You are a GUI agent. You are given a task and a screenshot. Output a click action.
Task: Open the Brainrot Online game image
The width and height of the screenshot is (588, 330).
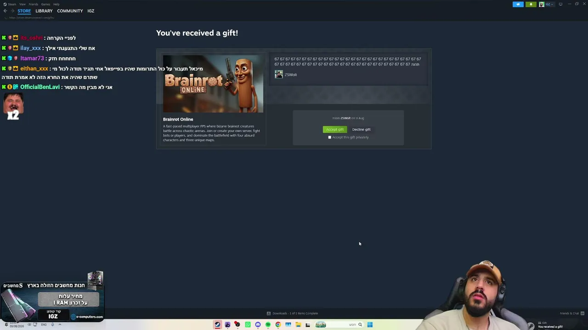pyautogui.click(x=213, y=84)
